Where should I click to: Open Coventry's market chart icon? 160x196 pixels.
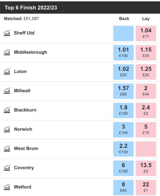point(7,168)
